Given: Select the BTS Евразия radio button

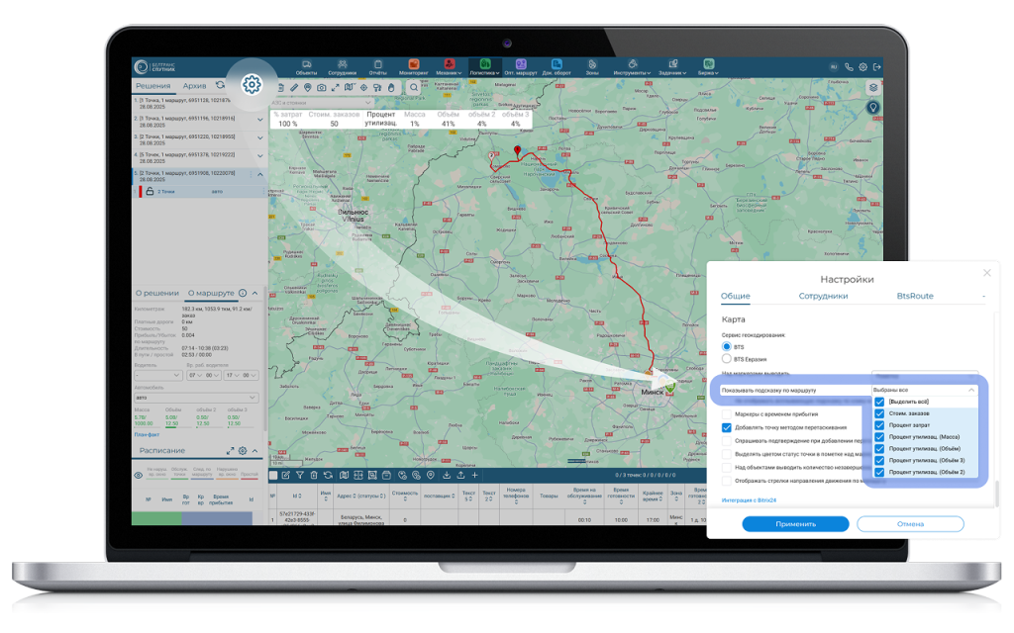Looking at the screenshot, I should 727,359.
